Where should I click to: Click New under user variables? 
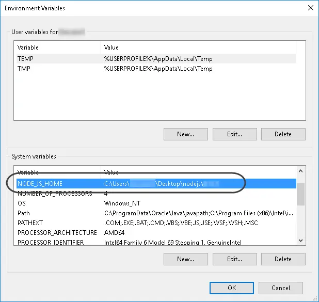[185, 134]
